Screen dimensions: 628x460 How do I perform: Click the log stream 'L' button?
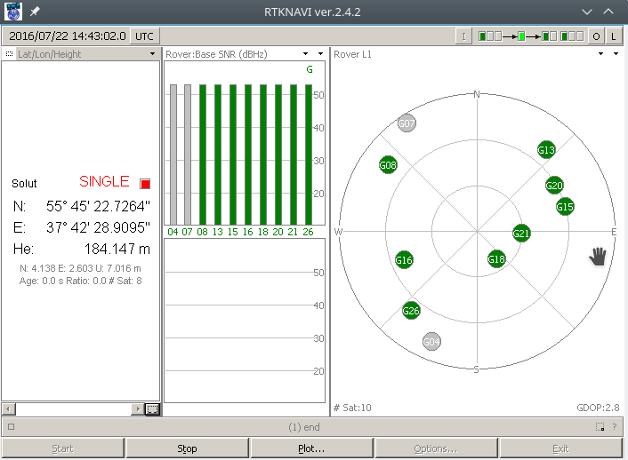click(x=614, y=36)
